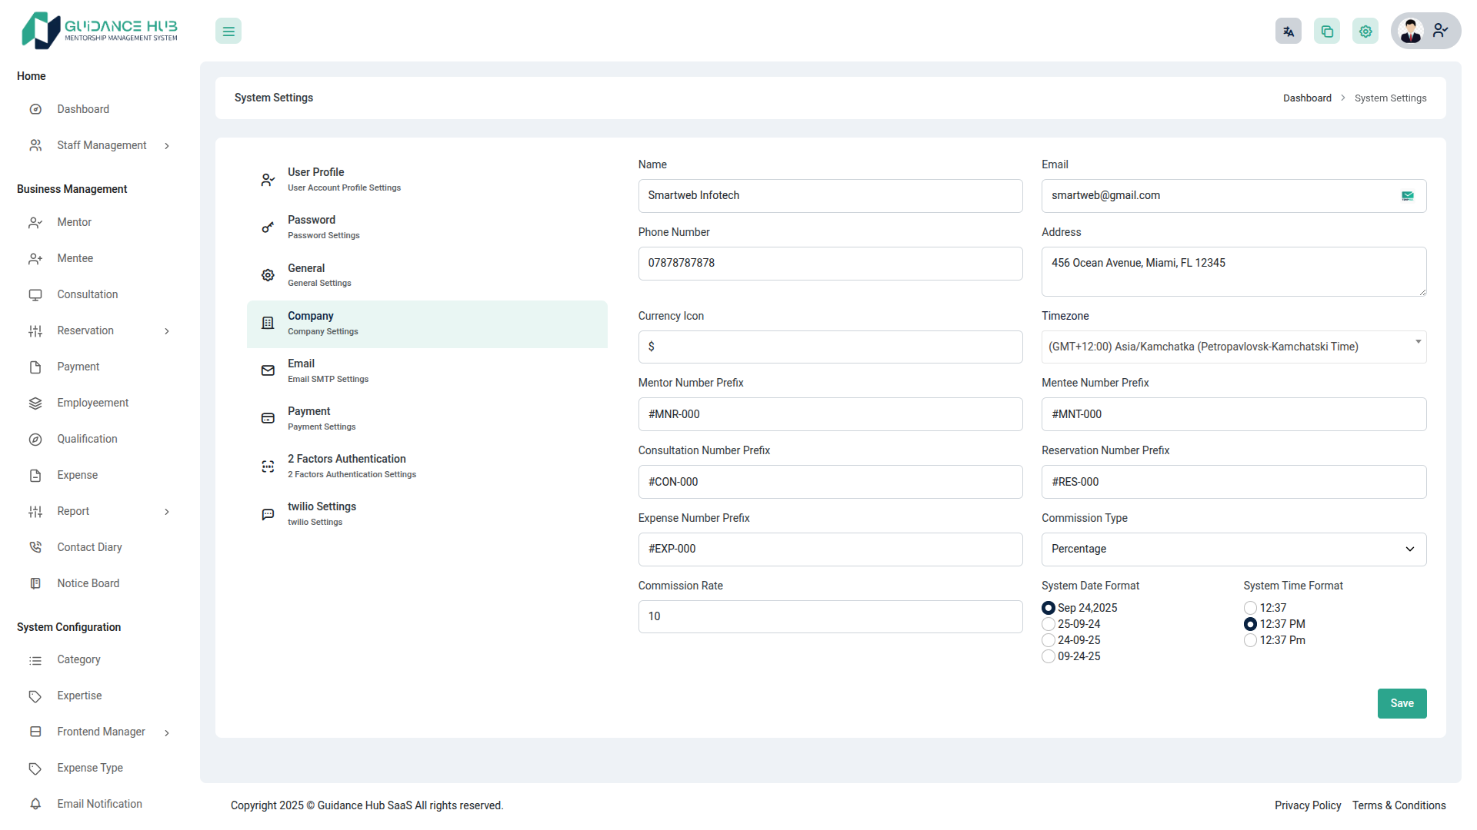Viewport: 1477px width, 830px height.
Task: Click the Contact Diary phone icon
Action: 35,547
